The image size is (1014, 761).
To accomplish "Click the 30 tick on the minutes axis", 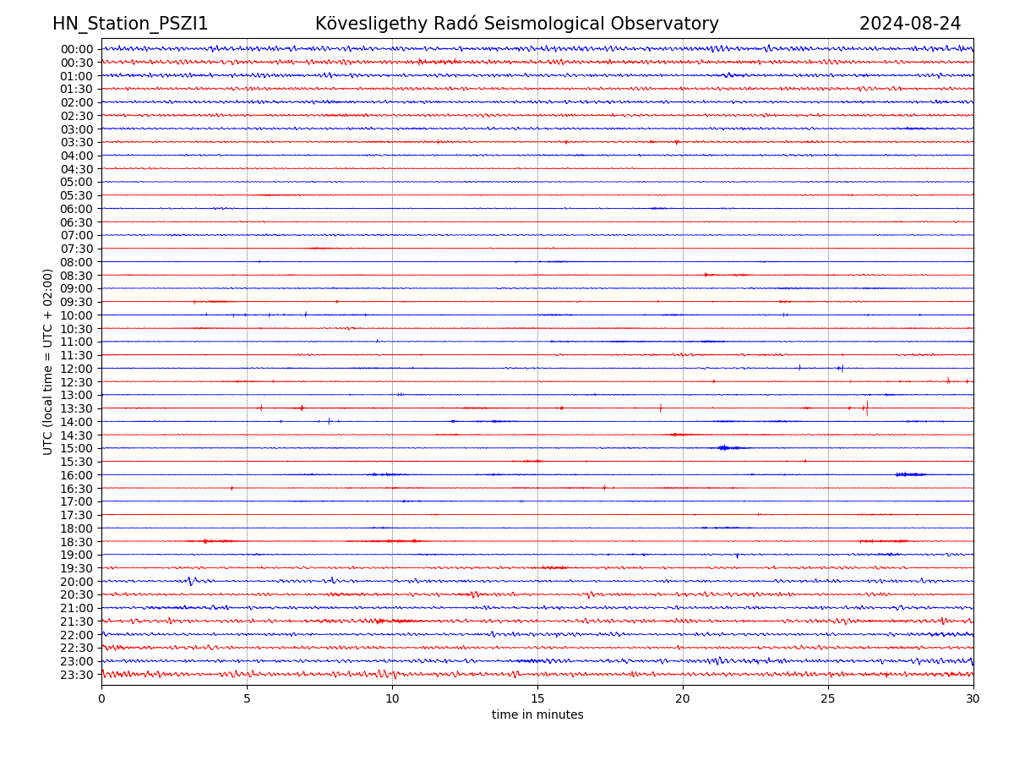I will pos(973,699).
